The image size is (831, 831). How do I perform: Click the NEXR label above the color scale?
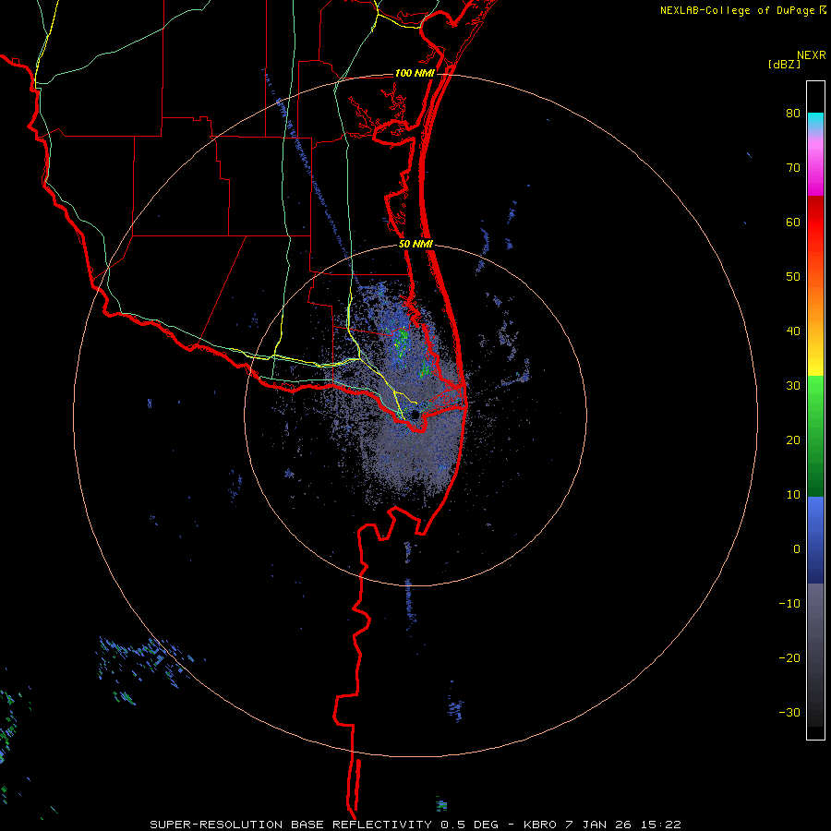(x=811, y=55)
